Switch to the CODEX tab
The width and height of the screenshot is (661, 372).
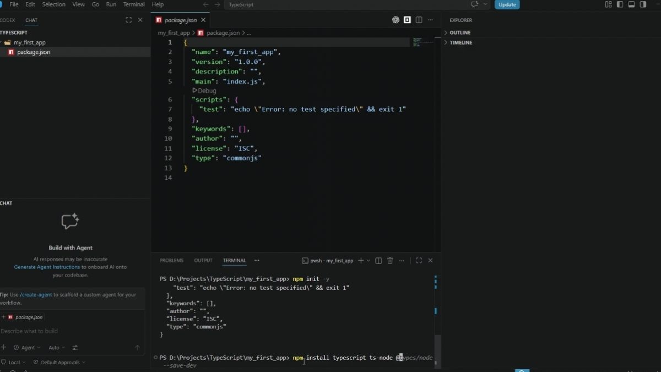[x=8, y=20]
